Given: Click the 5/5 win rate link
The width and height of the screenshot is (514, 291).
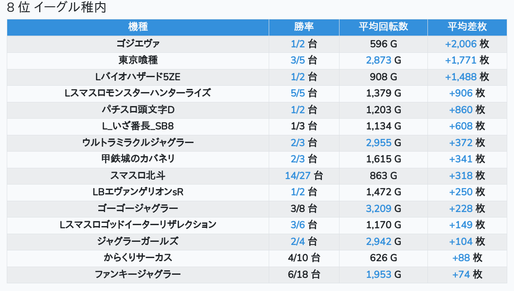Looking at the screenshot, I should [x=298, y=93].
